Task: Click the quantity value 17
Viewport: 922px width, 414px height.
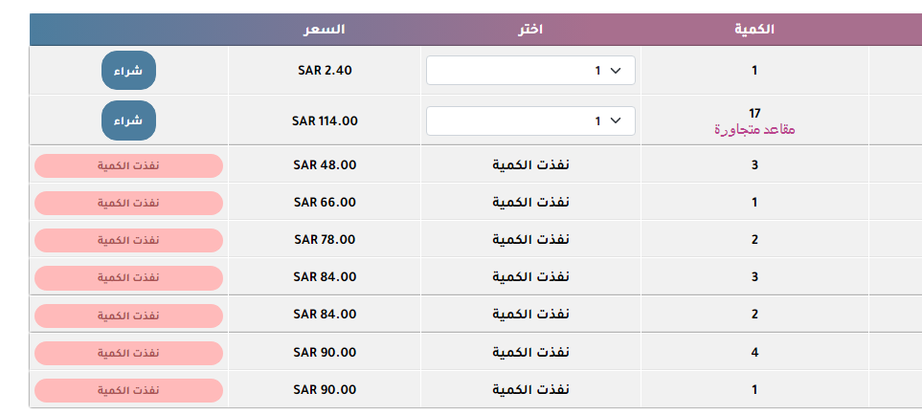Action: coord(754,114)
